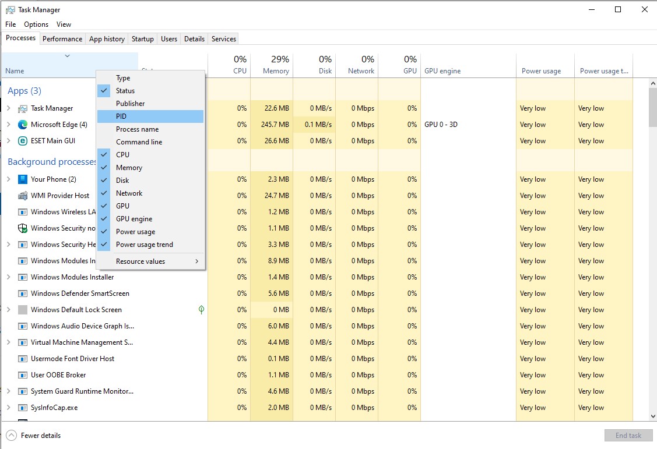Open the Details tab
Viewport: 657px width, 449px height.
click(x=195, y=39)
